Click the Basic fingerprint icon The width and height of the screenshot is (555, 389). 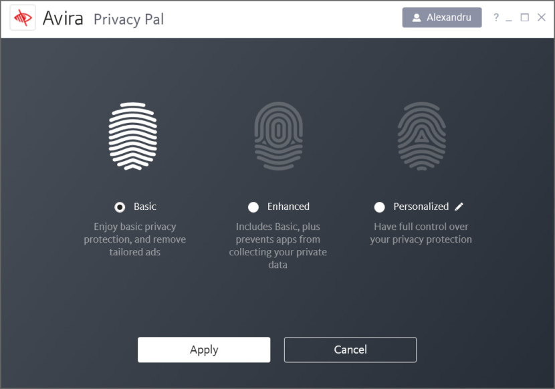point(133,136)
